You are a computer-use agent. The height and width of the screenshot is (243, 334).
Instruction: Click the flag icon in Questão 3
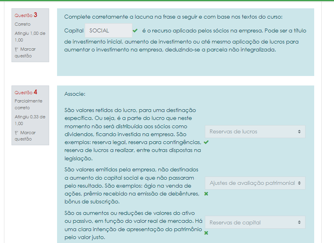[x=17, y=49]
